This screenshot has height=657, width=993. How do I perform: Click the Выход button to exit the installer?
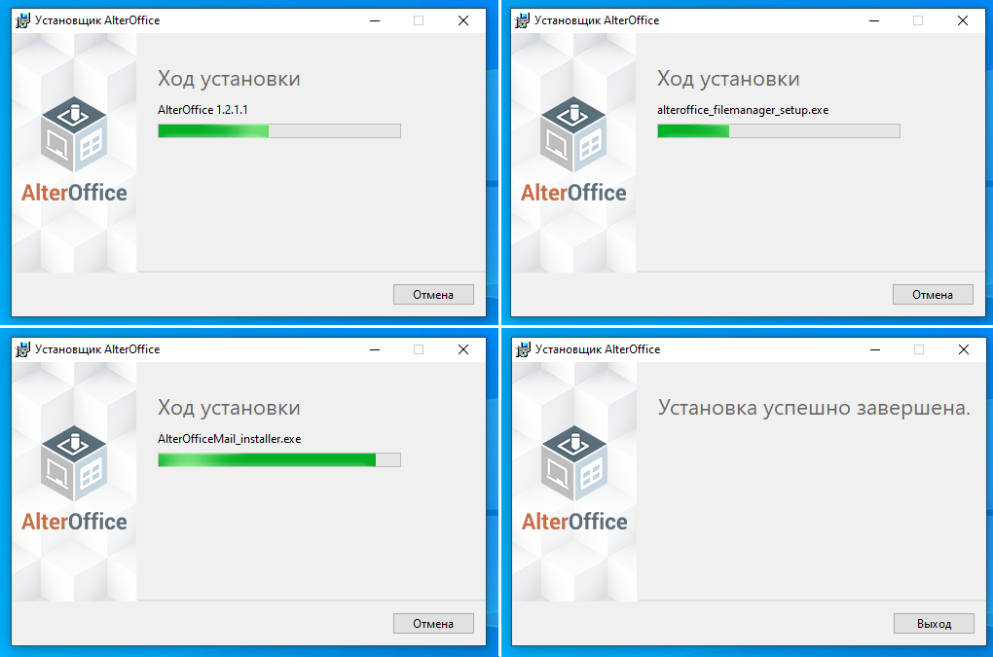935,624
